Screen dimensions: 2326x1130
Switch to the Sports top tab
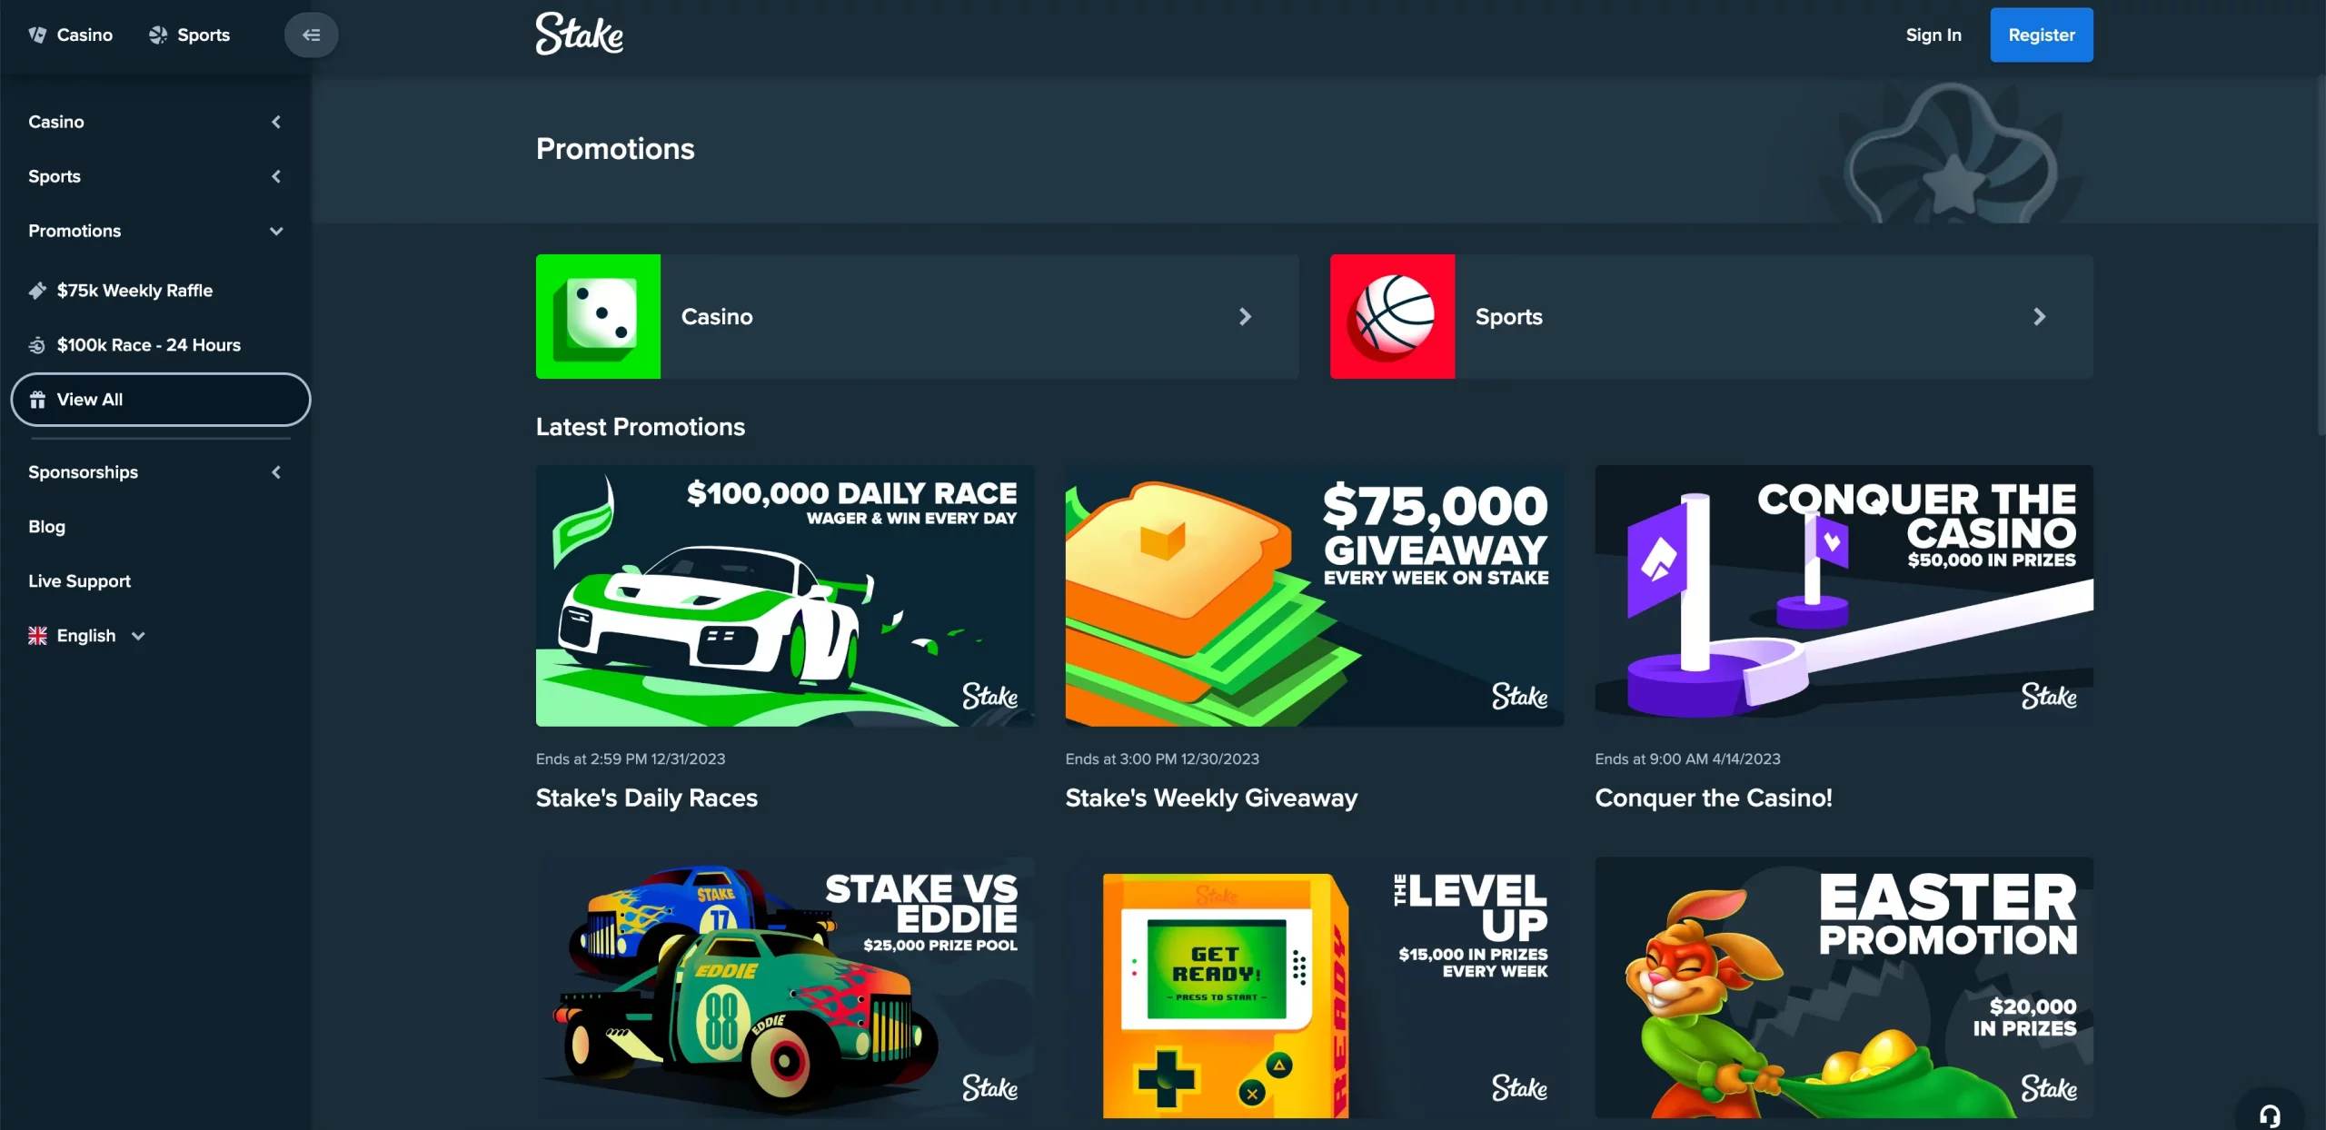click(189, 35)
